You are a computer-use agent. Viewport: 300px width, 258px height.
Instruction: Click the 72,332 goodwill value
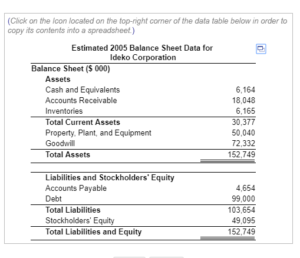point(243,143)
